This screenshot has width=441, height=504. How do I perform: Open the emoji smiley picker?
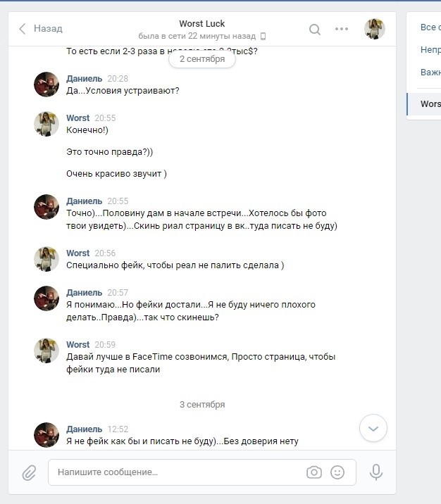click(x=337, y=472)
